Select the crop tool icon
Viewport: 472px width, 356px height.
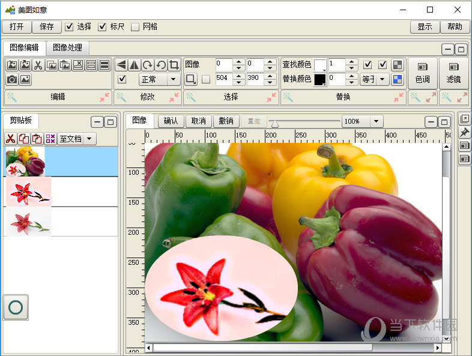tap(174, 65)
